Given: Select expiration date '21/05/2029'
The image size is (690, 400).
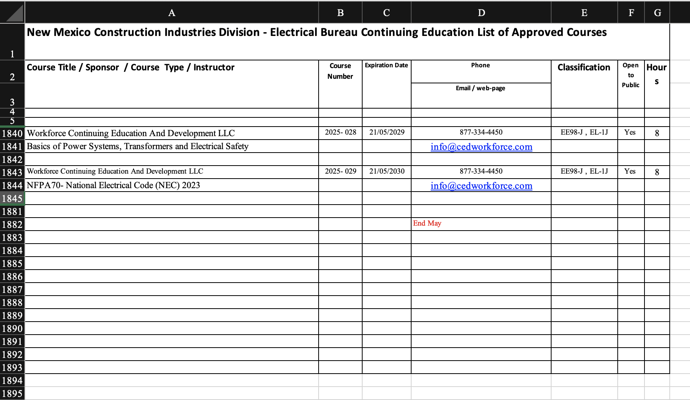Looking at the screenshot, I should pos(387,133).
